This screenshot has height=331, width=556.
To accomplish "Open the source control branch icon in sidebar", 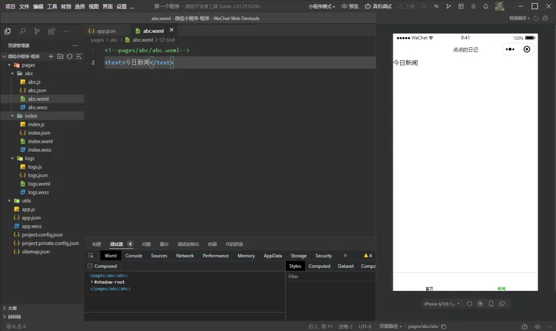I will (37, 31).
